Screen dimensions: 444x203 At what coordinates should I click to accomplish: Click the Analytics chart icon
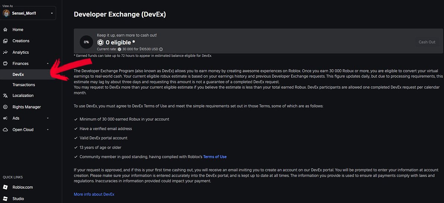pyautogui.click(x=5, y=52)
